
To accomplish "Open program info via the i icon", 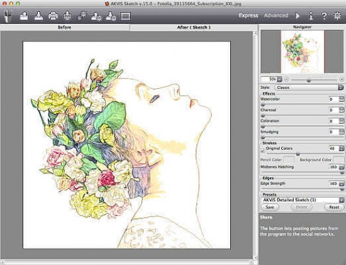I will coord(311,16).
